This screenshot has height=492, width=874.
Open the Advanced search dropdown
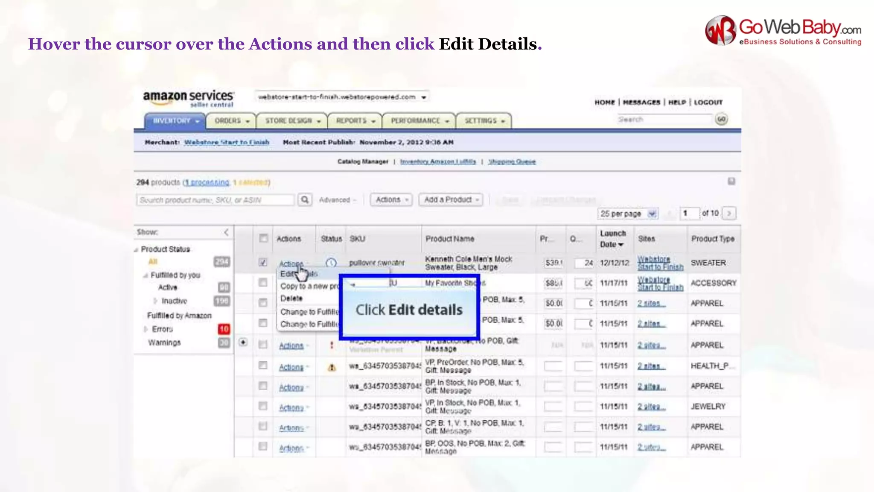(x=337, y=200)
